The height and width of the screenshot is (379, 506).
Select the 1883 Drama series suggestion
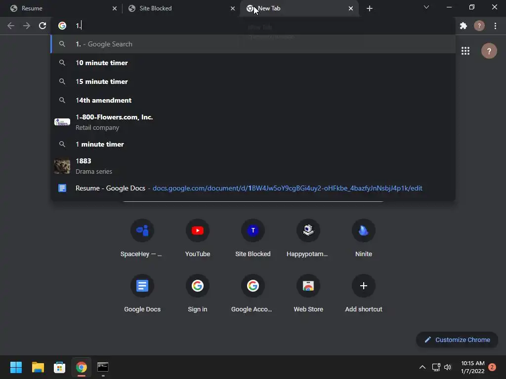253,166
